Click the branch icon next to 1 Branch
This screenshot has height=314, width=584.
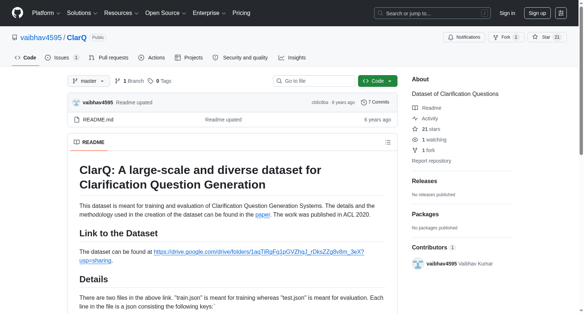(x=118, y=81)
